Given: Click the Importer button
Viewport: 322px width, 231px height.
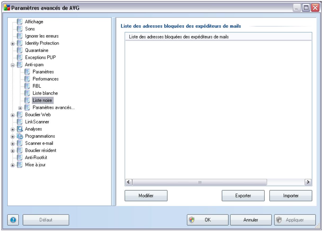Looking at the screenshot, I should 291,195.
